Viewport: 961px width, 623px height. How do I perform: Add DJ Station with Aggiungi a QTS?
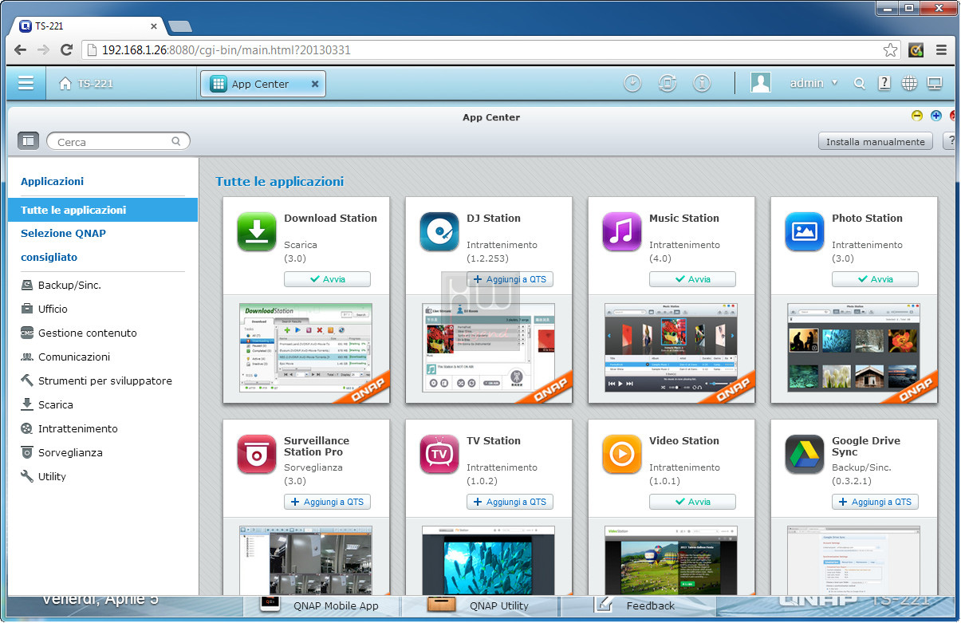510,279
